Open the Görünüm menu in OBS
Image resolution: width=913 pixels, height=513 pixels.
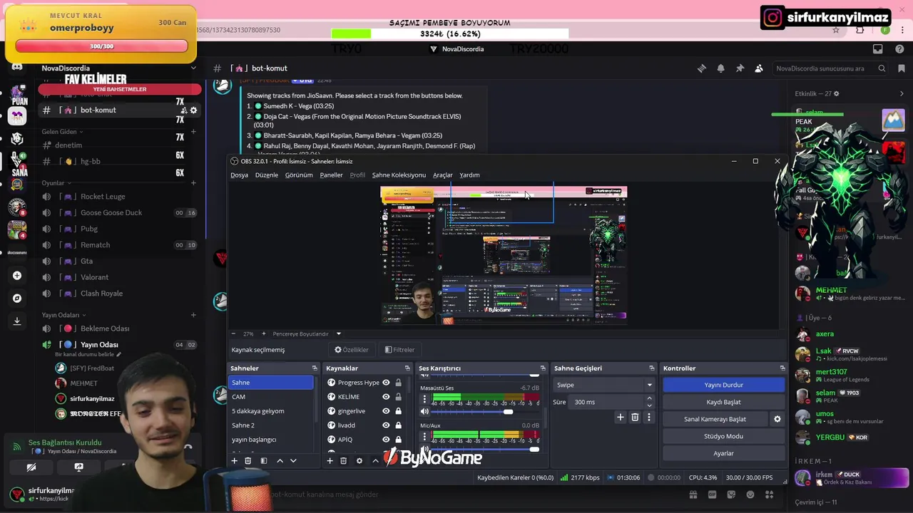[x=299, y=175]
